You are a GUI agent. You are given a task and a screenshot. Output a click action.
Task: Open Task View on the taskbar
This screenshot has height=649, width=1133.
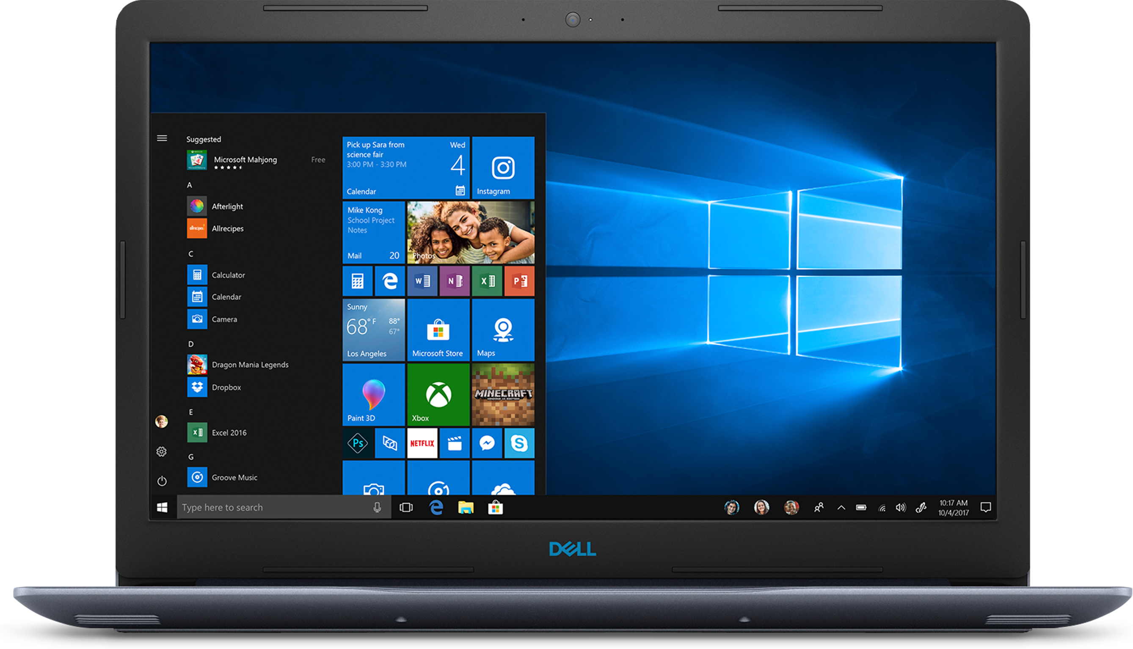click(406, 507)
